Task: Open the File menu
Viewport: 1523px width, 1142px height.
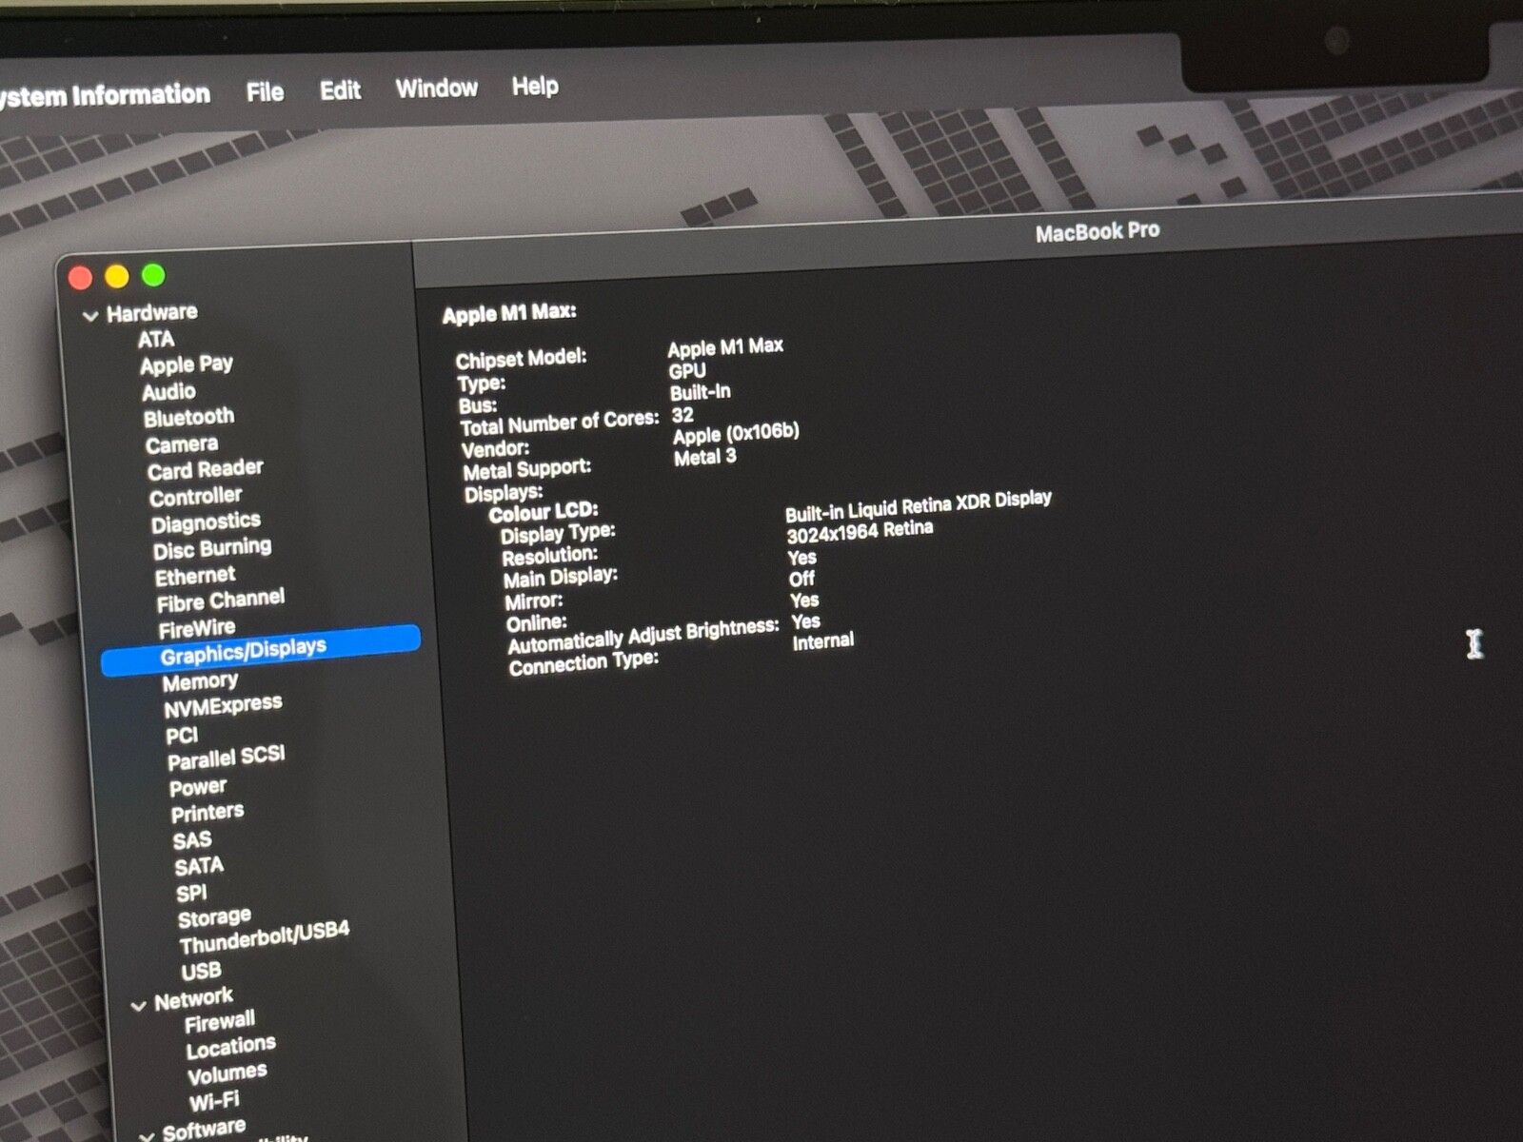Action: click(x=265, y=91)
